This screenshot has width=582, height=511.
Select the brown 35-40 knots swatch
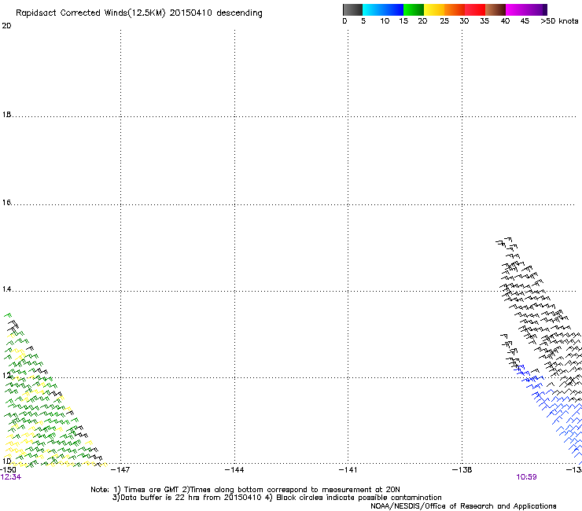tap(495, 9)
